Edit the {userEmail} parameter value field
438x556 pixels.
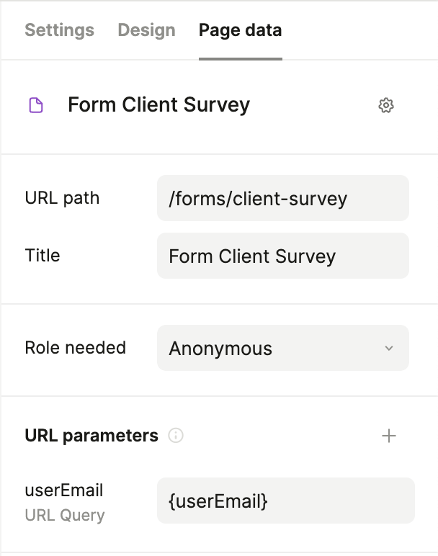point(285,501)
